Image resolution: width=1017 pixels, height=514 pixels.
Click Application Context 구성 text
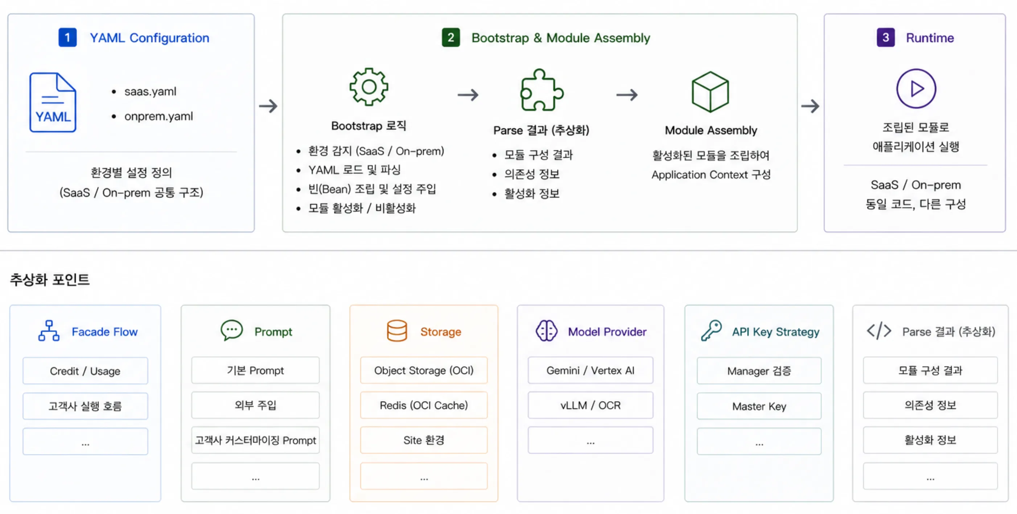coord(711,175)
